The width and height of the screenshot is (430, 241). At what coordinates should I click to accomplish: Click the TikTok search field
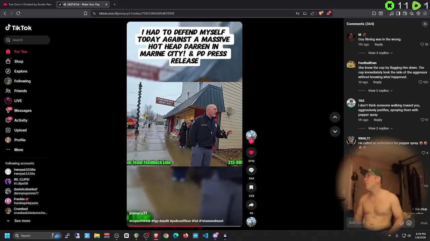pos(27,40)
